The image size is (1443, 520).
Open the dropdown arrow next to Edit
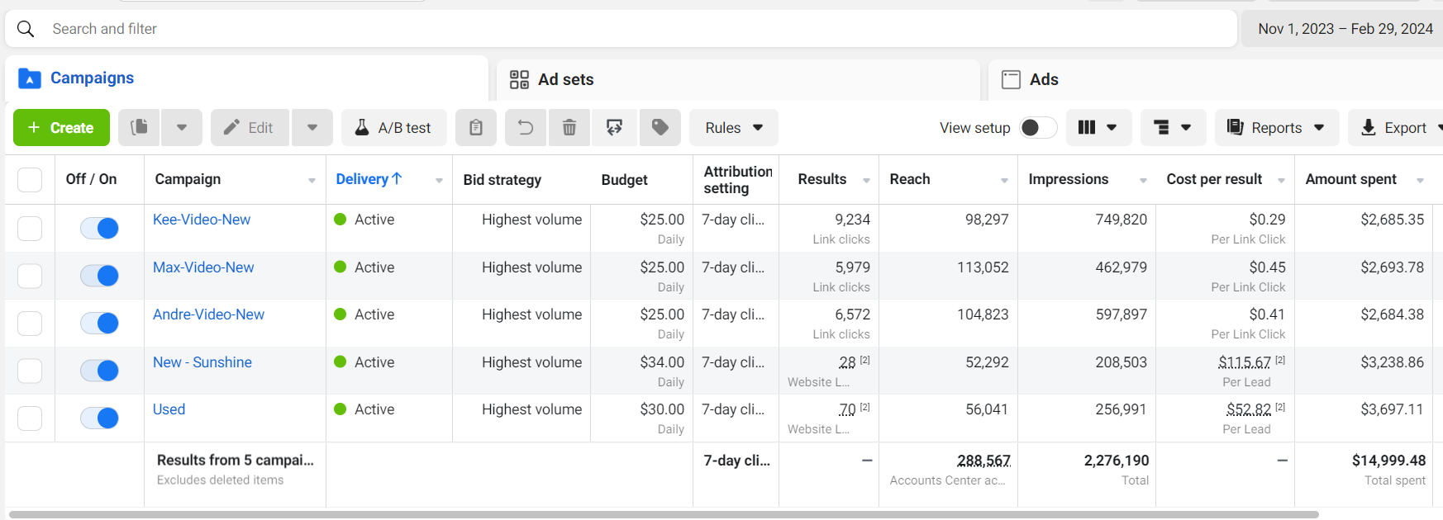312,127
